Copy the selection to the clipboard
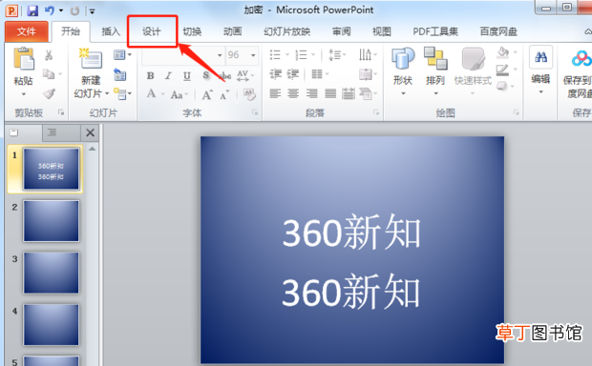The width and height of the screenshot is (592, 366). (x=49, y=73)
